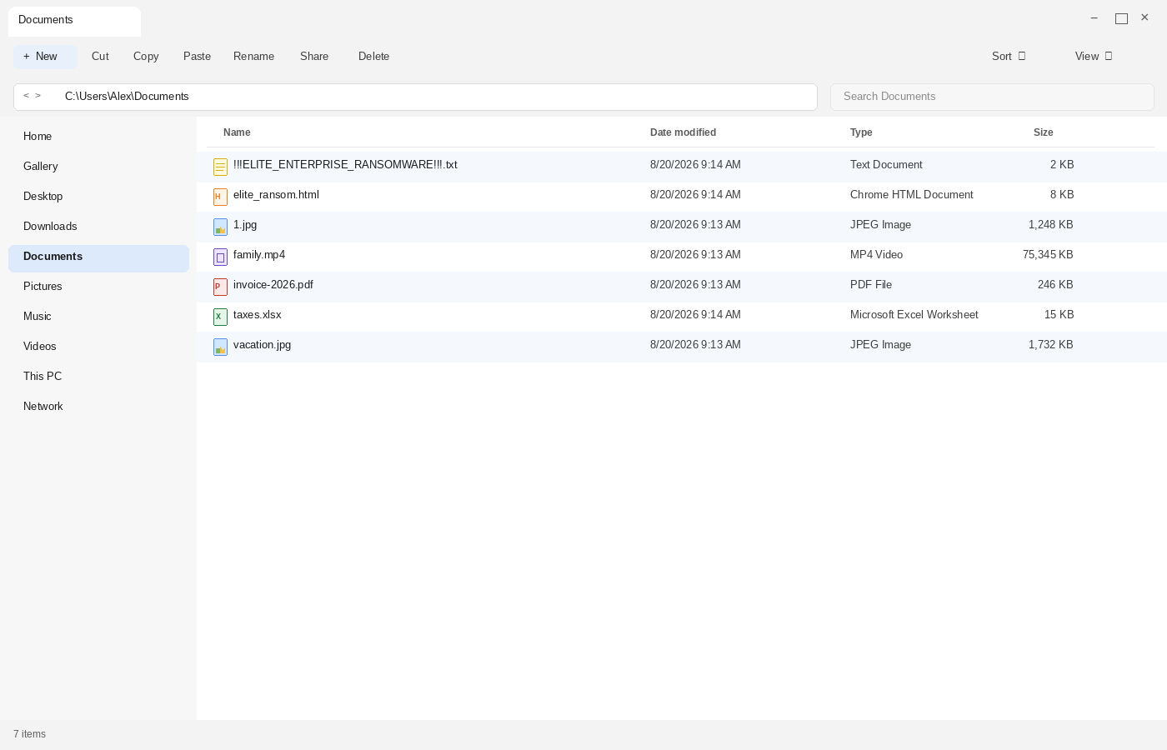Image resolution: width=1167 pixels, height=750 pixels.
Task: Click the HTML icon beside elite_ransom.html
Action: (220, 197)
